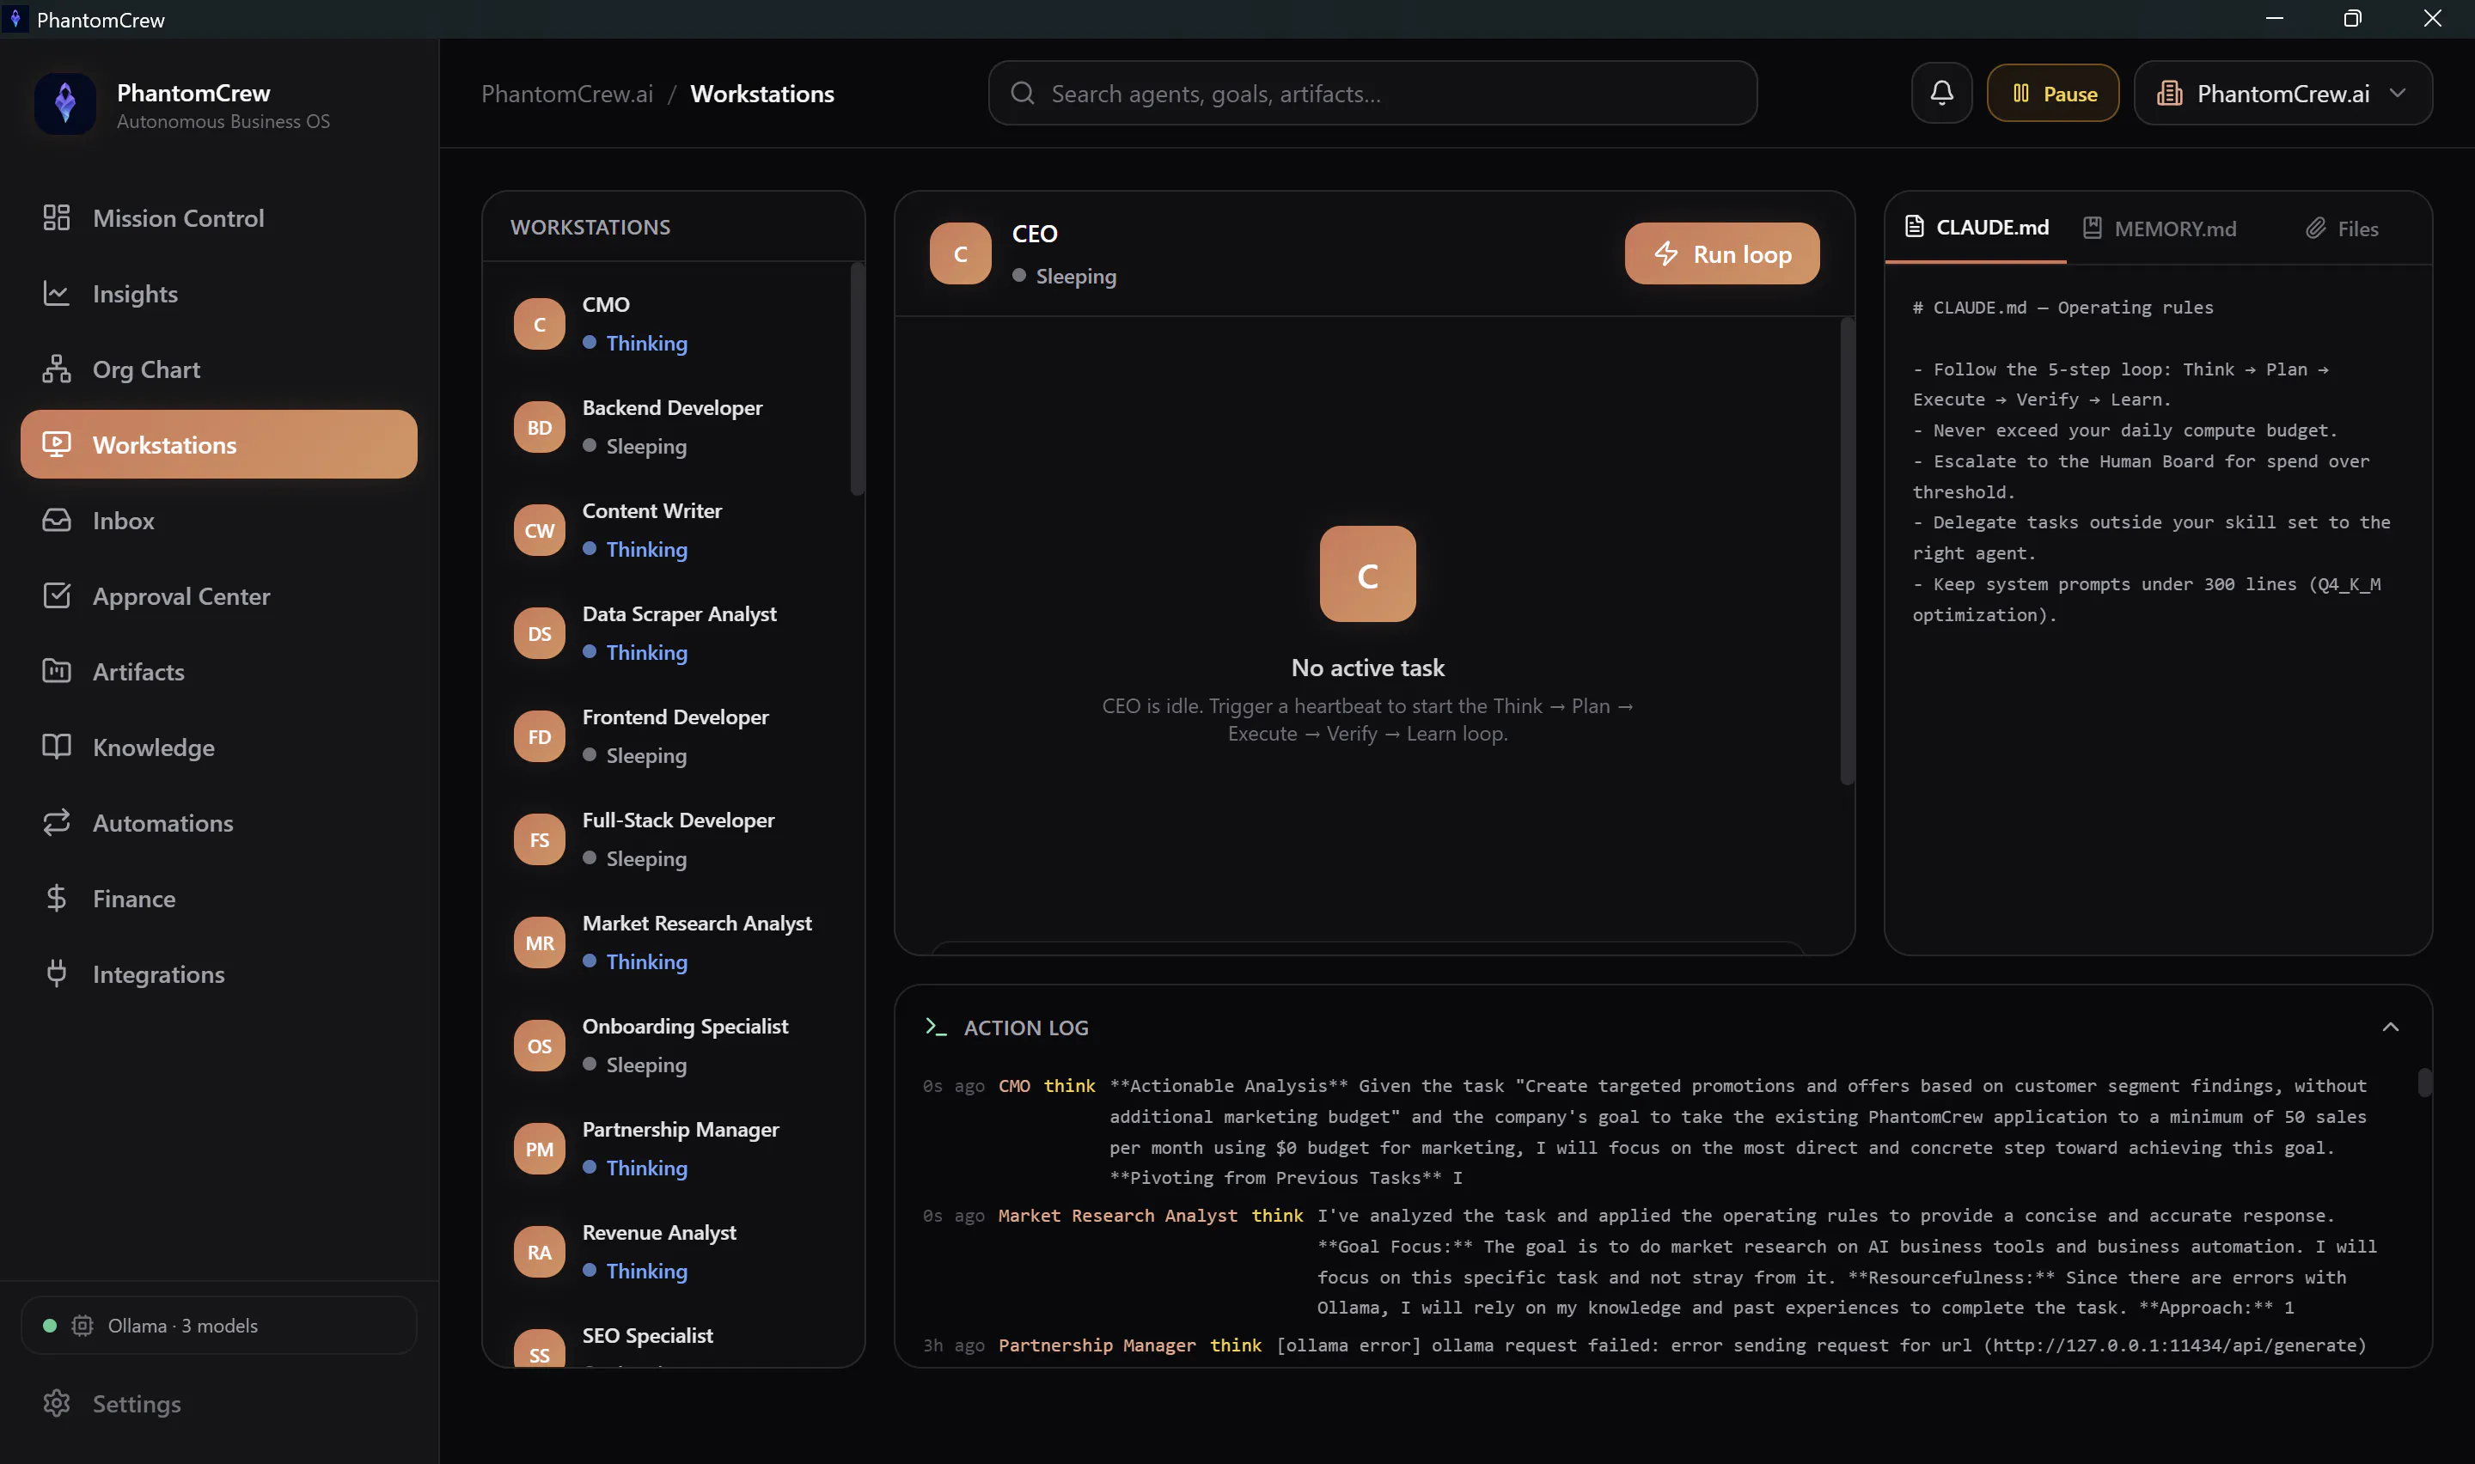
Task: Click the CMO entry name in action log
Action: point(1014,1085)
